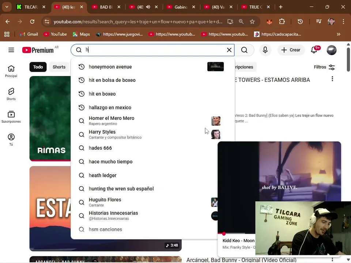The image size is (351, 263).
Task: Open the media control icon
Action: [x=318, y=22]
